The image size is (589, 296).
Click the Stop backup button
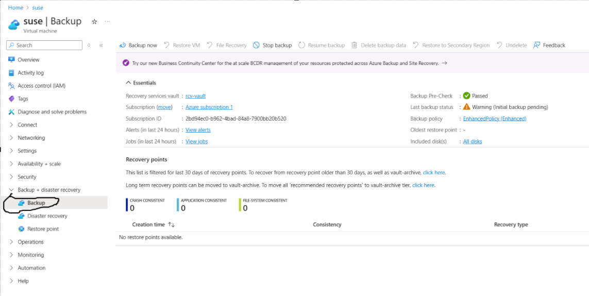(x=272, y=45)
